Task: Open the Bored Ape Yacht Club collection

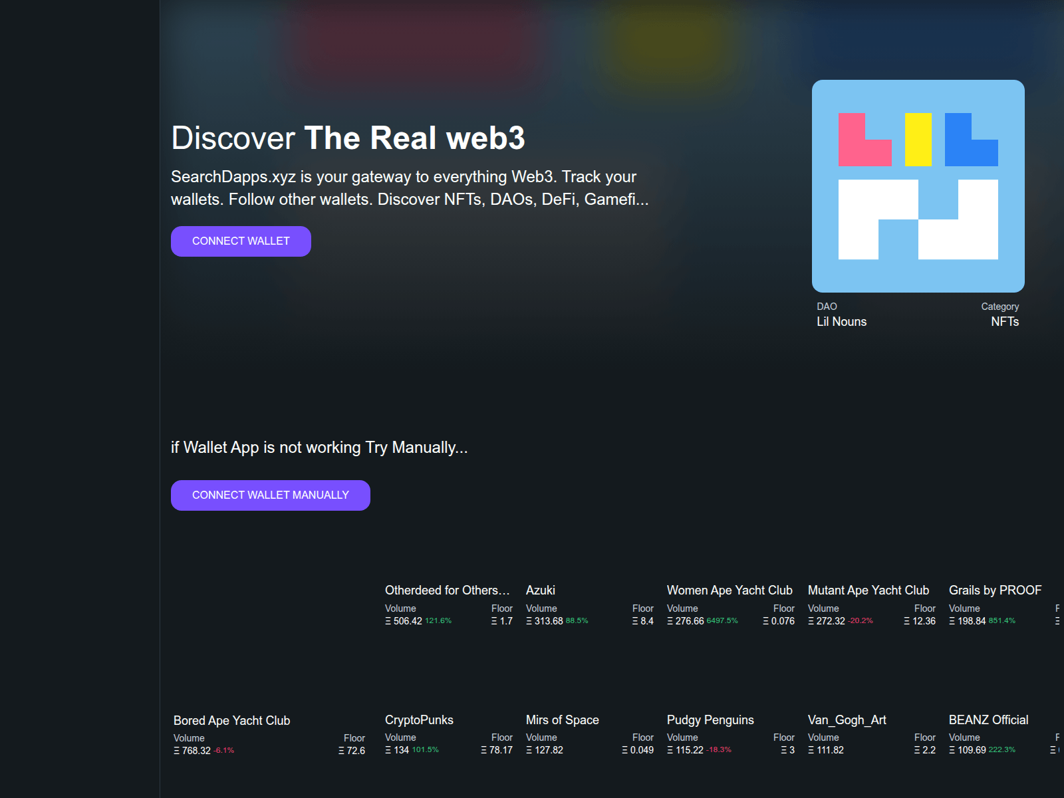Action: (231, 720)
